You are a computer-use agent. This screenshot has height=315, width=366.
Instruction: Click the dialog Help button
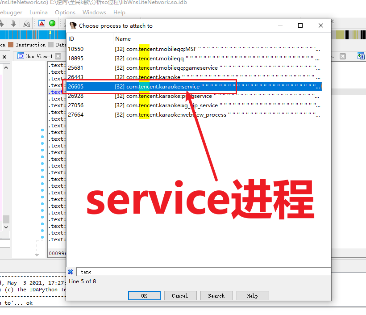pyautogui.click(x=253, y=296)
